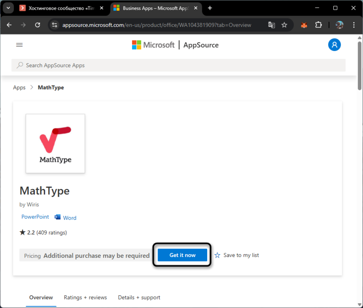The image size is (363, 308).
Task: Switch to the Хостинговое сообщество tab
Action: click(62, 8)
